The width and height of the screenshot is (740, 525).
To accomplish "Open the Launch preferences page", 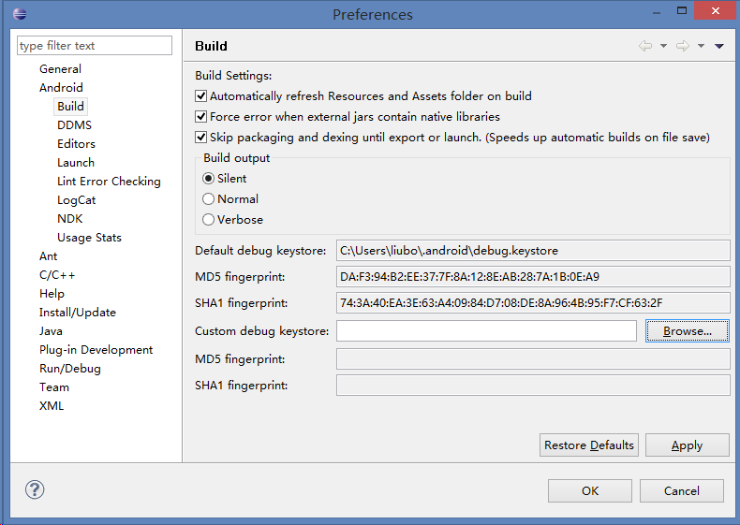I will pyautogui.click(x=76, y=163).
